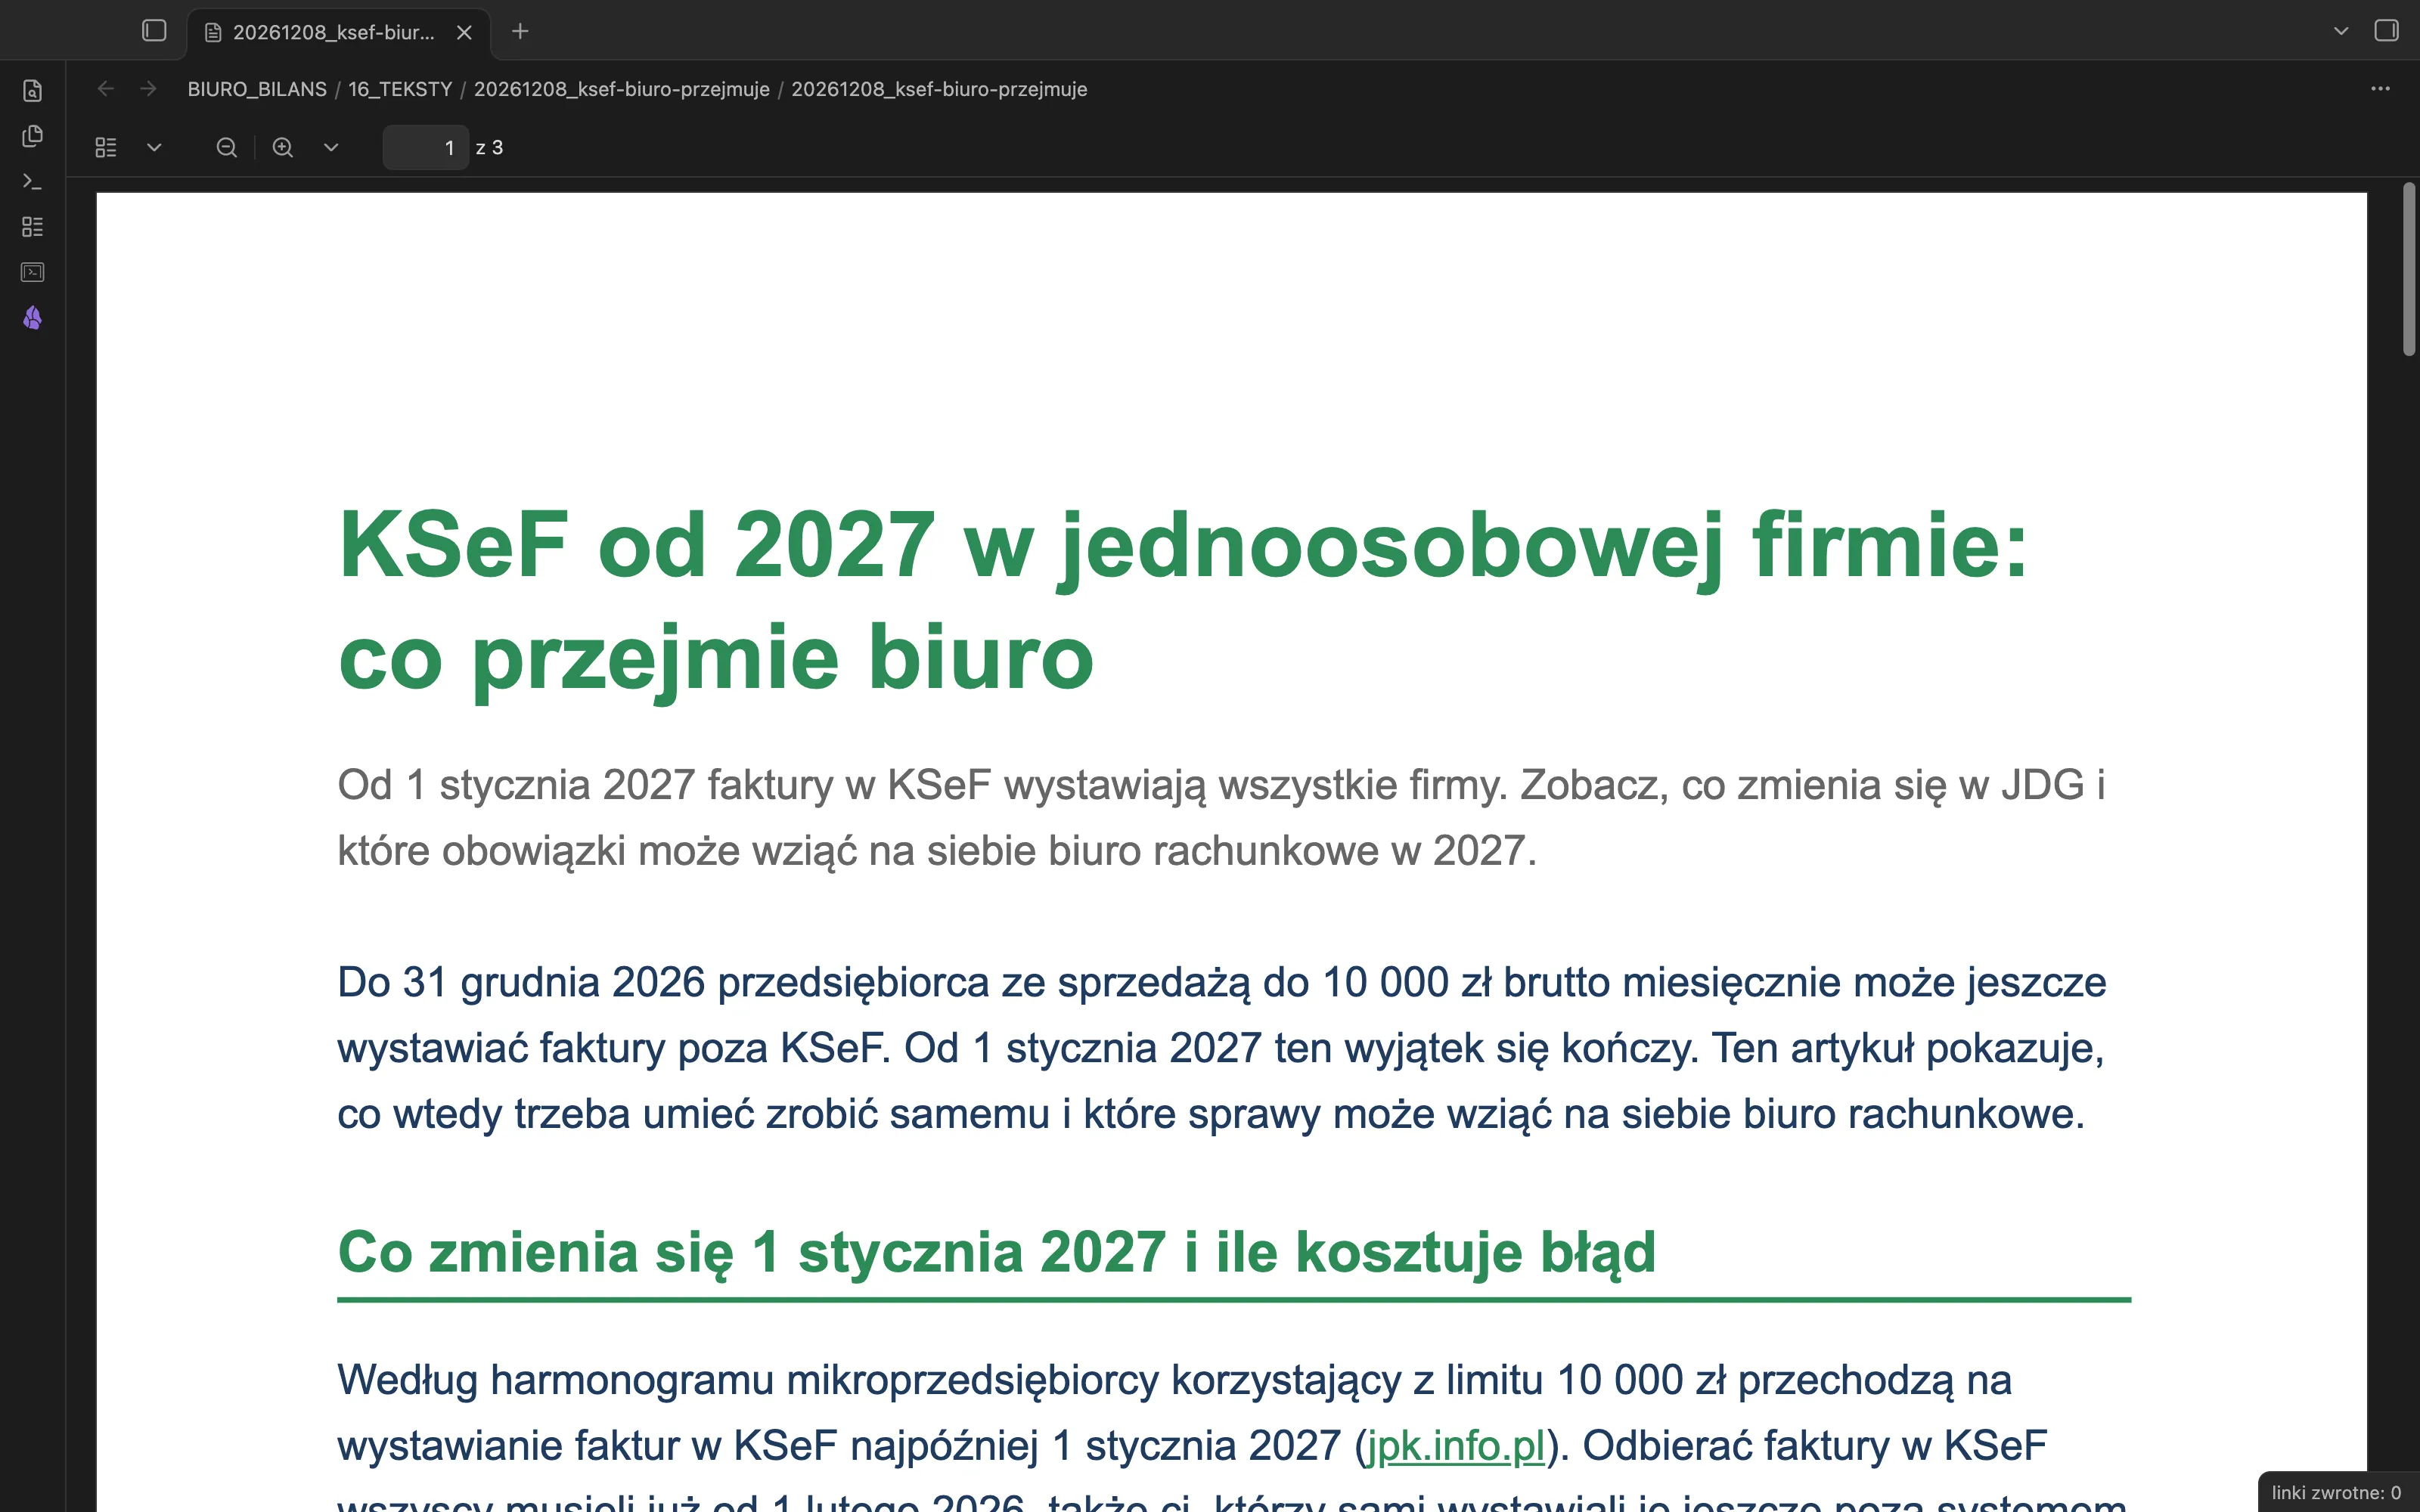Close the 20261208_ksef-biur... tab

[464, 32]
